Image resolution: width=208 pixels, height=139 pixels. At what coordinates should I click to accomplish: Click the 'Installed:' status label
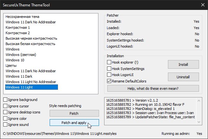coord(114,21)
